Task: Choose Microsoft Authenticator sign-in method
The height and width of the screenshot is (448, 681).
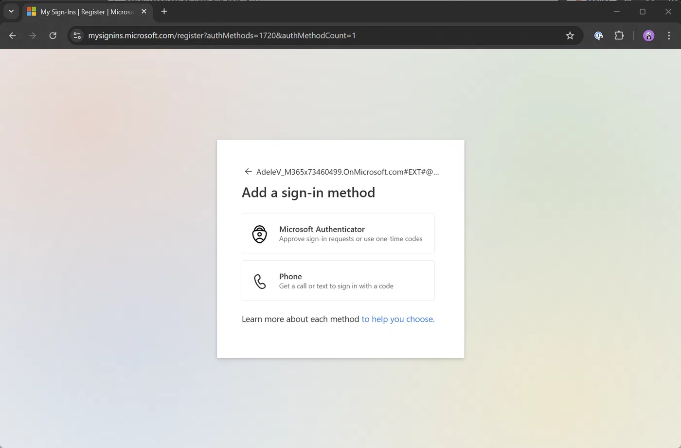Action: click(338, 233)
